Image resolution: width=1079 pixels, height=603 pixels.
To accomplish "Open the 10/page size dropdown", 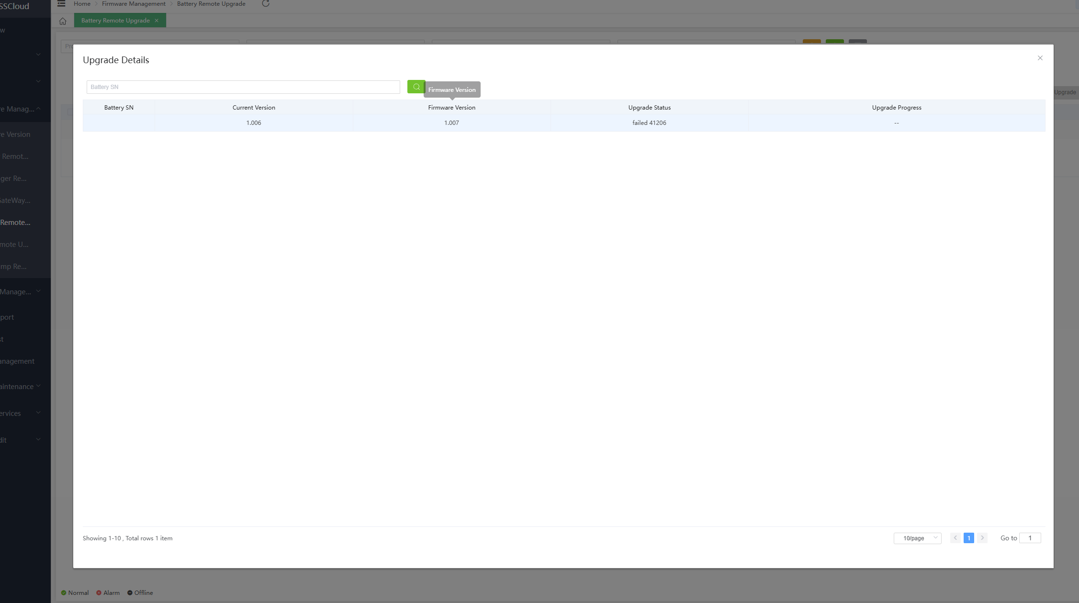I will point(917,538).
